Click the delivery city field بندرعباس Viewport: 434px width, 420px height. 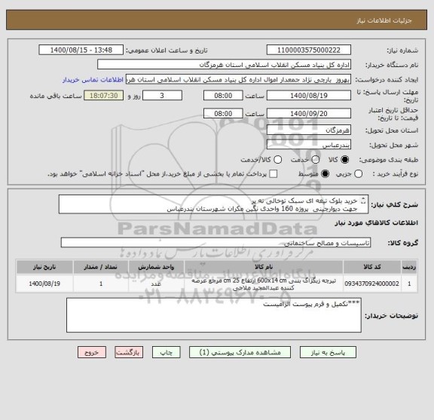tap(309, 144)
